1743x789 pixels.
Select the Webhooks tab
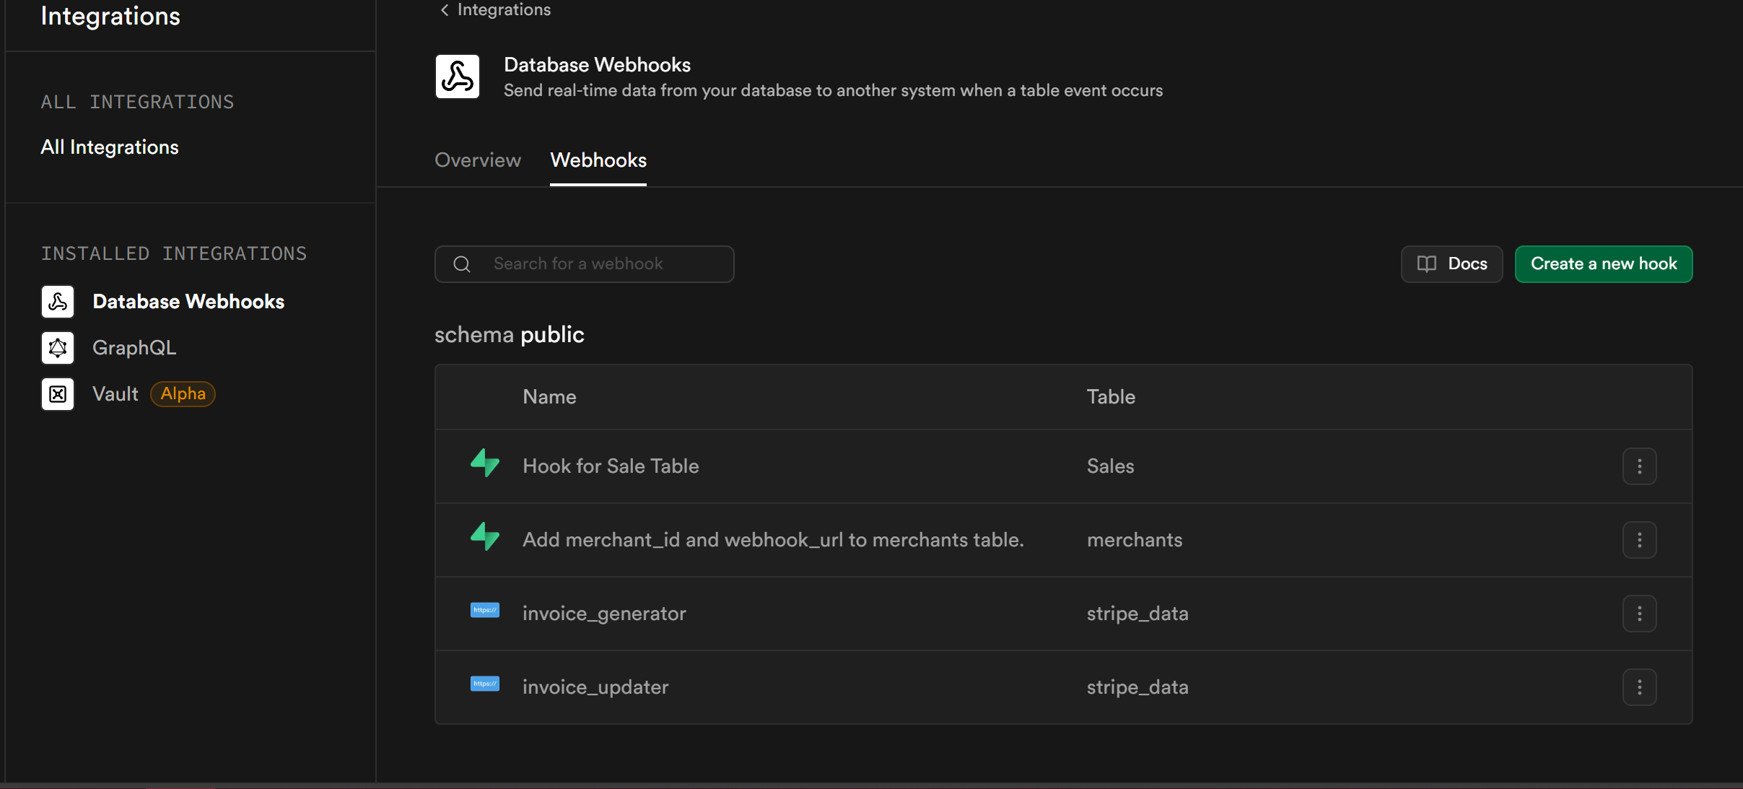tap(598, 160)
